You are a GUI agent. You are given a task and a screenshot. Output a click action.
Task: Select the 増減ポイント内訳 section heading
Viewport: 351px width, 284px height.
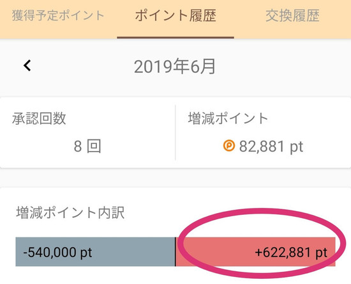point(70,212)
